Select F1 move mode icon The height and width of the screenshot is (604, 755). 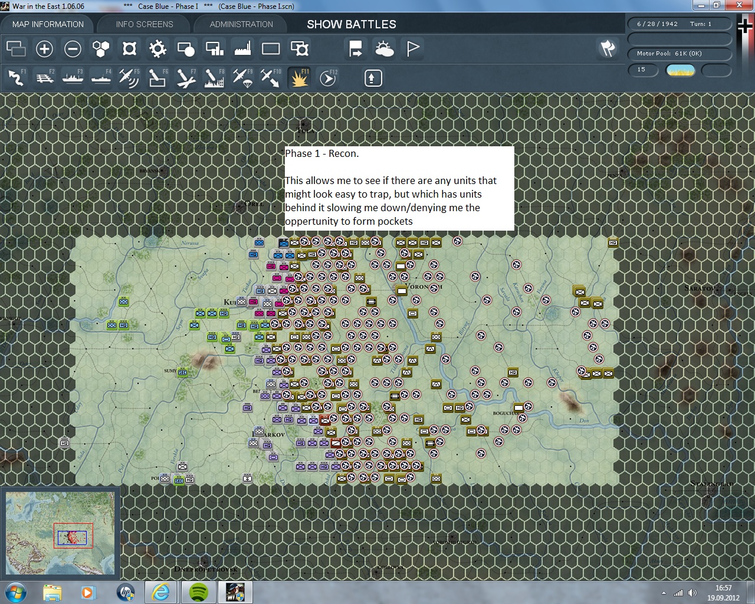[16, 78]
